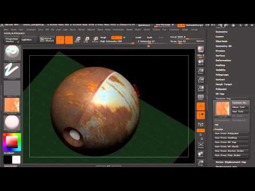
Task: Toggle the orange Menus button in title bar
Action: pyautogui.click(x=181, y=25)
